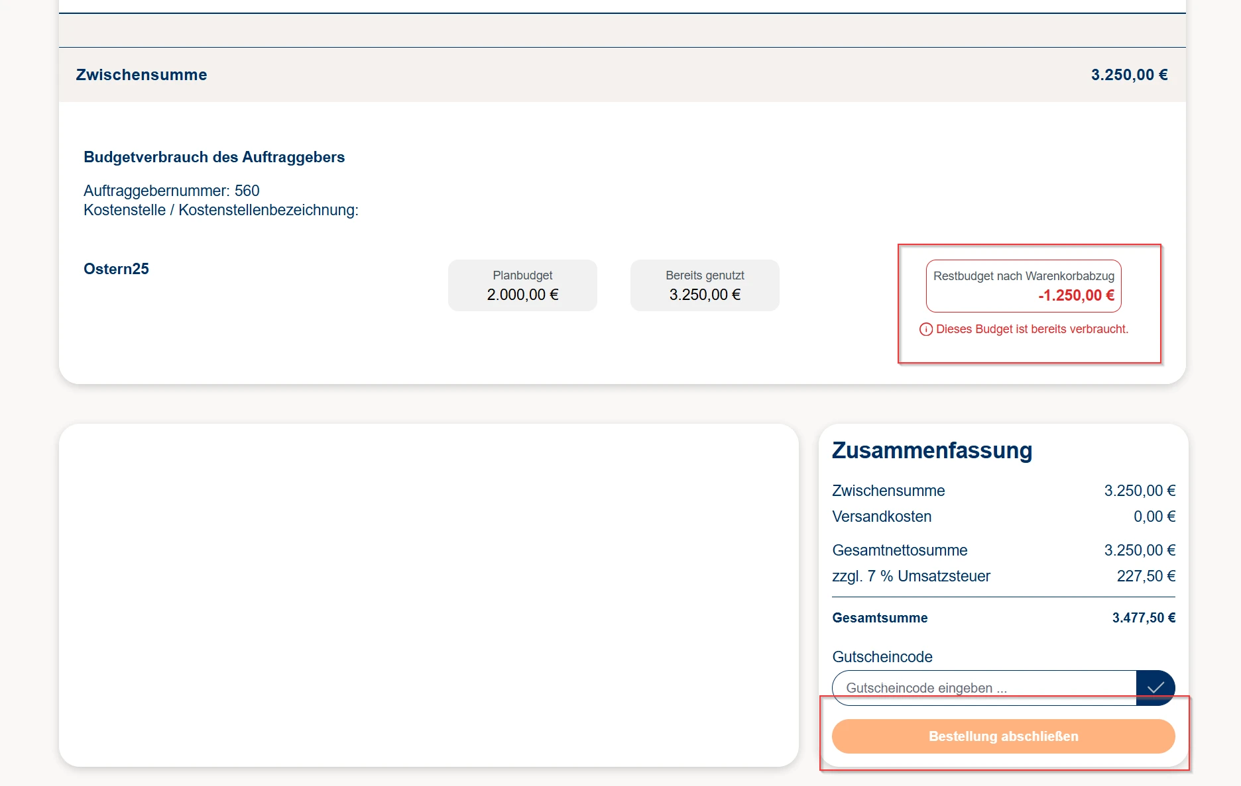Click the Gutscheincode label above input
This screenshot has width=1241, height=786.
882,657
